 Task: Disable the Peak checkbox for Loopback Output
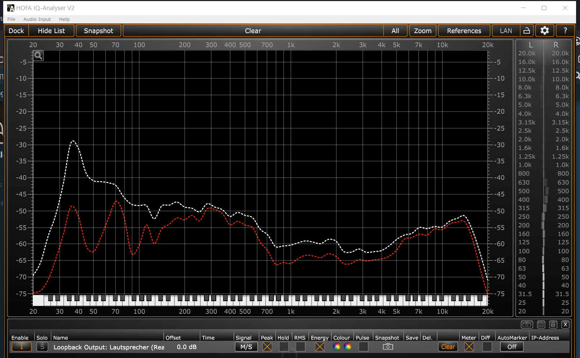point(267,346)
